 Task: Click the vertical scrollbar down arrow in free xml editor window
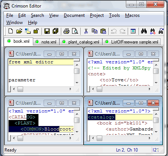tap(77, 82)
